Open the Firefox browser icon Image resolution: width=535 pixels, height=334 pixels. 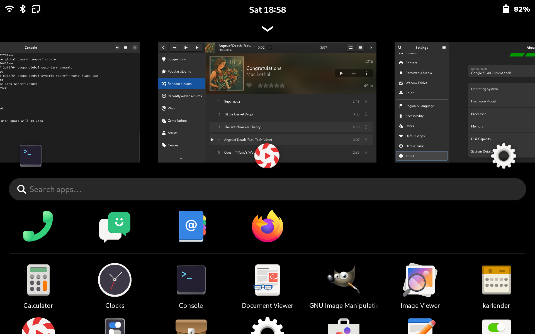pos(267,226)
